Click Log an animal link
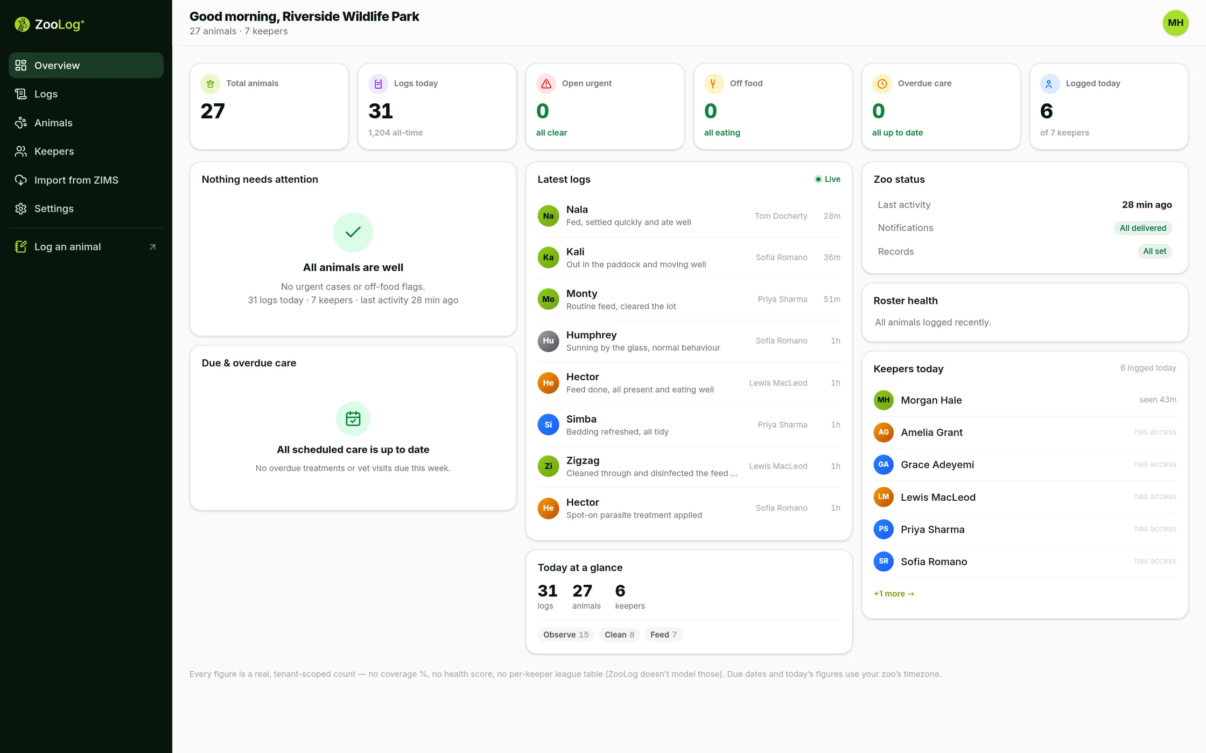Viewport: 1206px width, 753px height. [86, 247]
